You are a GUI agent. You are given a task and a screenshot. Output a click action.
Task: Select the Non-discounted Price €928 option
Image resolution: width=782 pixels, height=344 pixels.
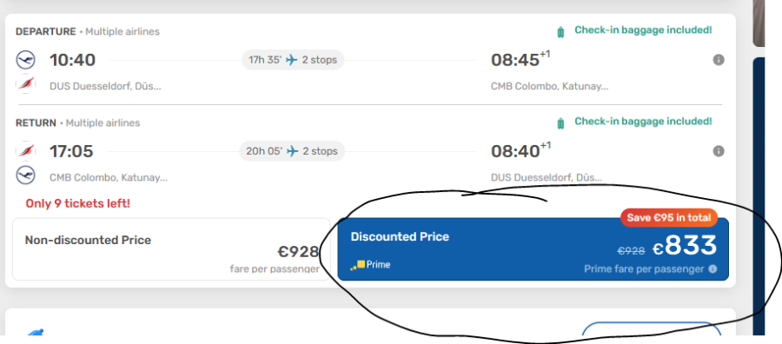pos(171,248)
